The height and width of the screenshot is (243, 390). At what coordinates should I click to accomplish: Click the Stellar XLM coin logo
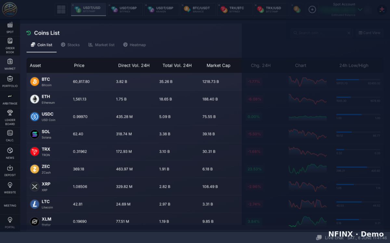pos(35,222)
